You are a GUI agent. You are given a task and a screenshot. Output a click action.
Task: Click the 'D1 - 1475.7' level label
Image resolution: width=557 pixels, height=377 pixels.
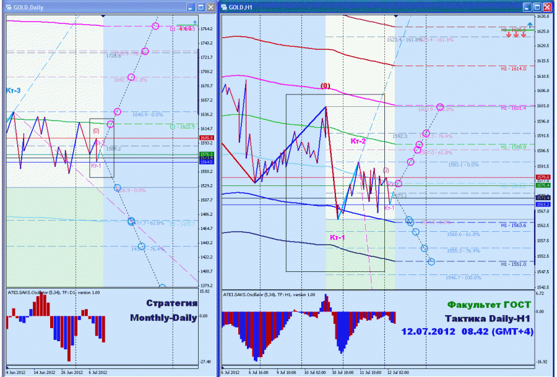[x=182, y=224]
